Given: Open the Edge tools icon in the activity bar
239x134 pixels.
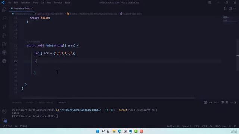Looking at the screenshot, I should point(4,61).
